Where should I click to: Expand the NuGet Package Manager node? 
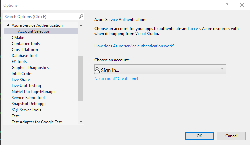coord(8,92)
